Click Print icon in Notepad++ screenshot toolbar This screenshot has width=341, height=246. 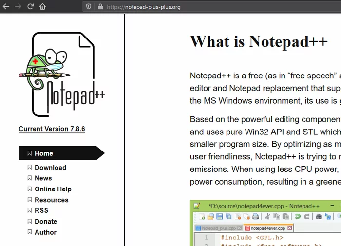(x=256, y=216)
